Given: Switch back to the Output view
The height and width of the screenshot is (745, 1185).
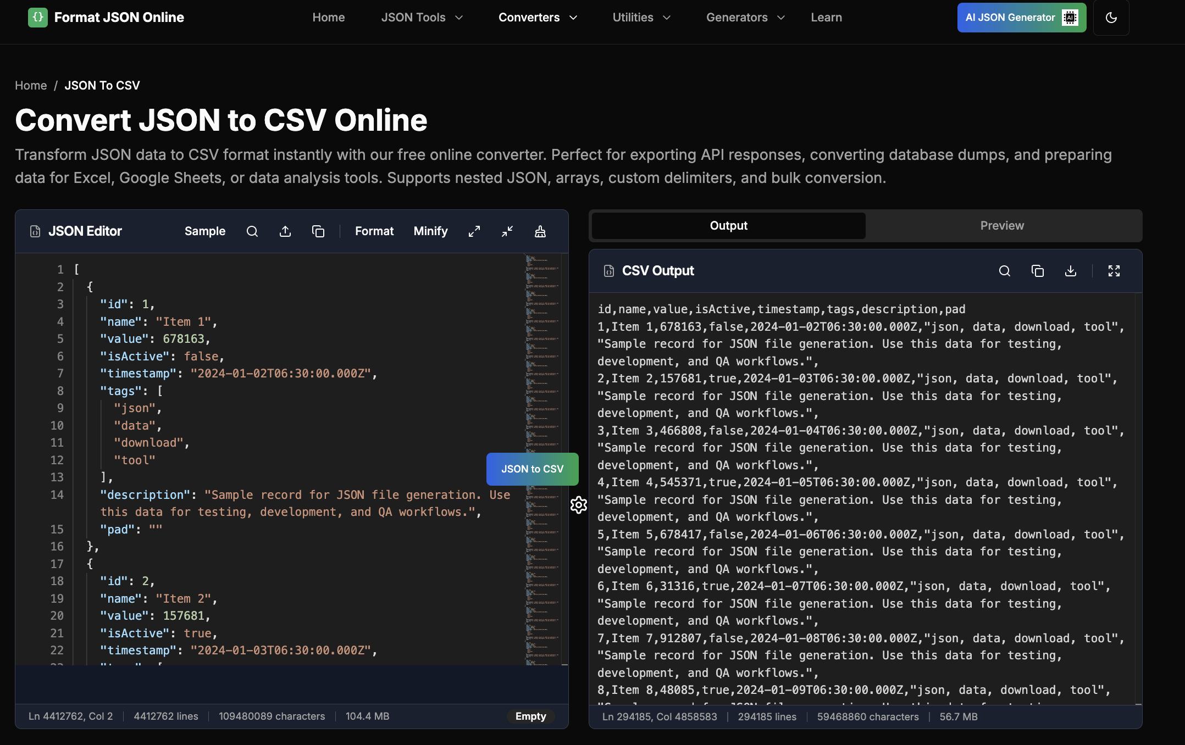Looking at the screenshot, I should click(728, 225).
